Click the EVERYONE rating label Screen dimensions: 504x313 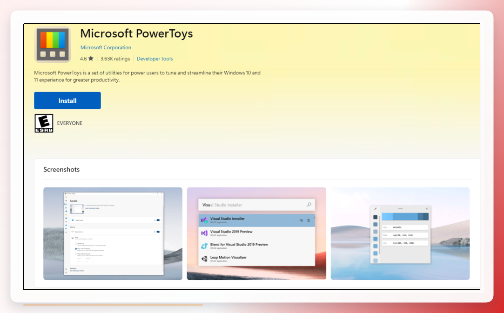pos(70,123)
